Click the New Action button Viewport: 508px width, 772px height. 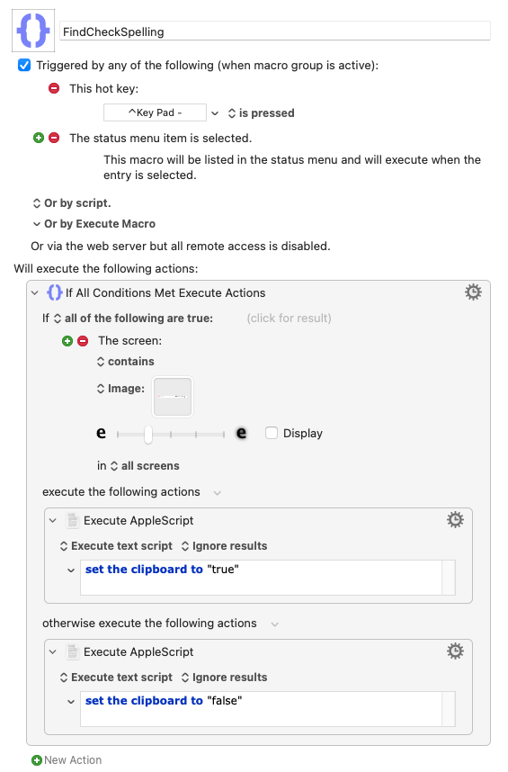[x=67, y=760]
